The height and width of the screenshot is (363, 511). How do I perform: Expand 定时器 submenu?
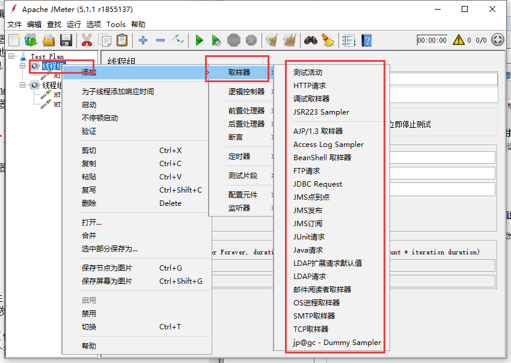coord(241,157)
